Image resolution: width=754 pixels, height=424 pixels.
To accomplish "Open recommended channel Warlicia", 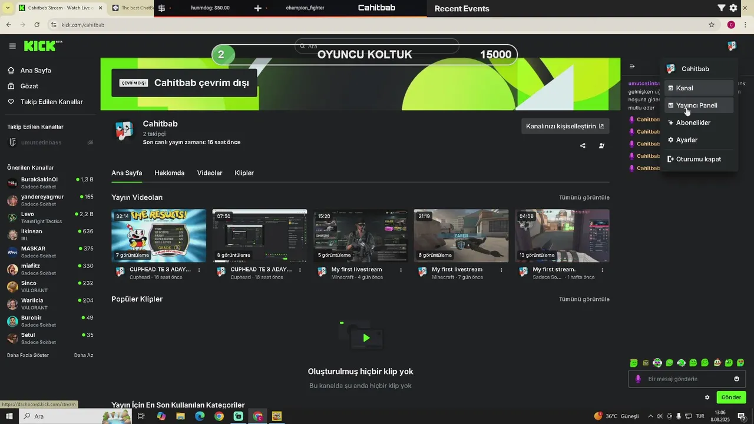I will [49, 304].
